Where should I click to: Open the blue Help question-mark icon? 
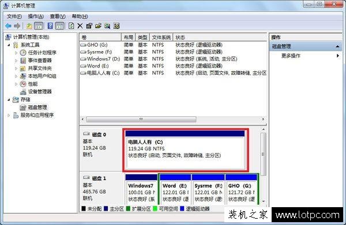click(50, 26)
